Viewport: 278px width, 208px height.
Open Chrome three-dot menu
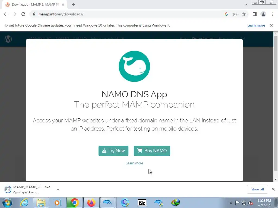pyautogui.click(x=272, y=14)
